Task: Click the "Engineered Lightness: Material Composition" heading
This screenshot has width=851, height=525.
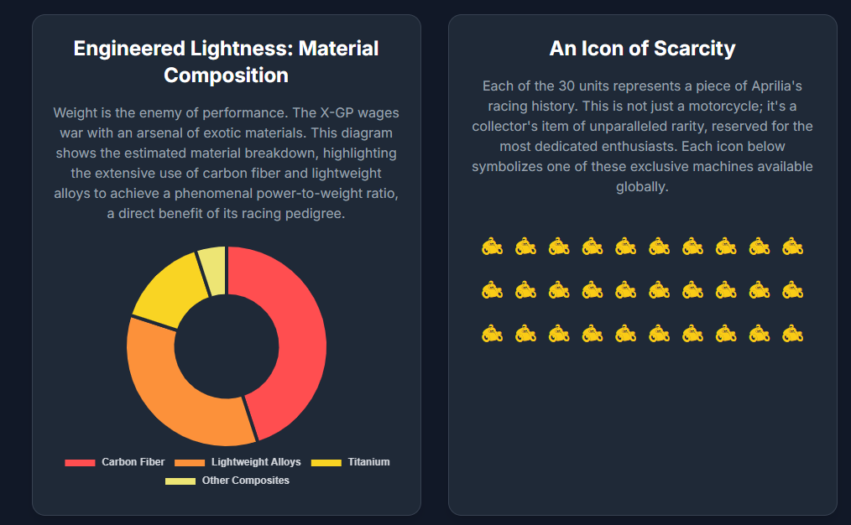Action: click(x=226, y=61)
